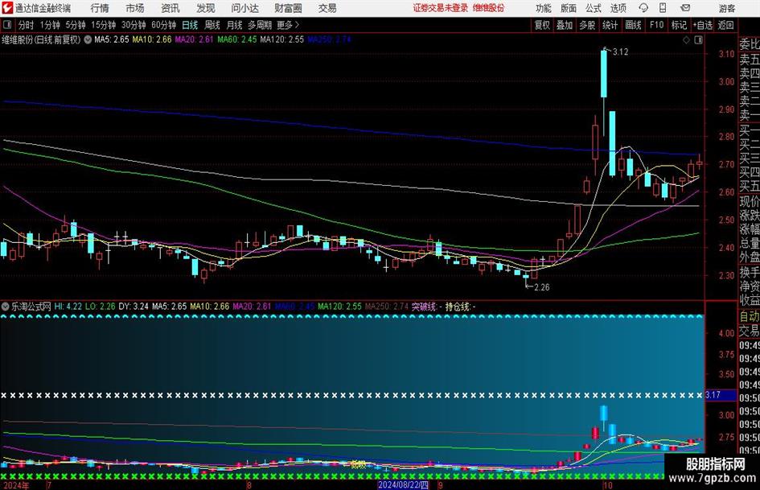Click the DY: 3.24 indicator value
Image resolution: width=760 pixels, height=490 pixels.
pos(134,307)
